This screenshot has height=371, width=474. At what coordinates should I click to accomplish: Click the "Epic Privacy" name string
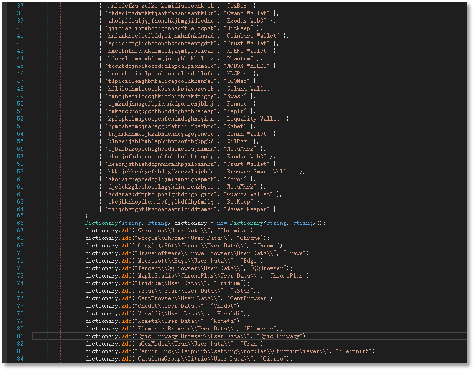click(x=280, y=336)
